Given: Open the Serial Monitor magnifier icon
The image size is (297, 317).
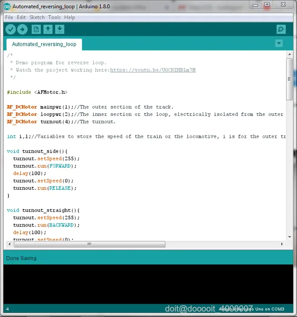Looking at the screenshot, I should point(281,29).
